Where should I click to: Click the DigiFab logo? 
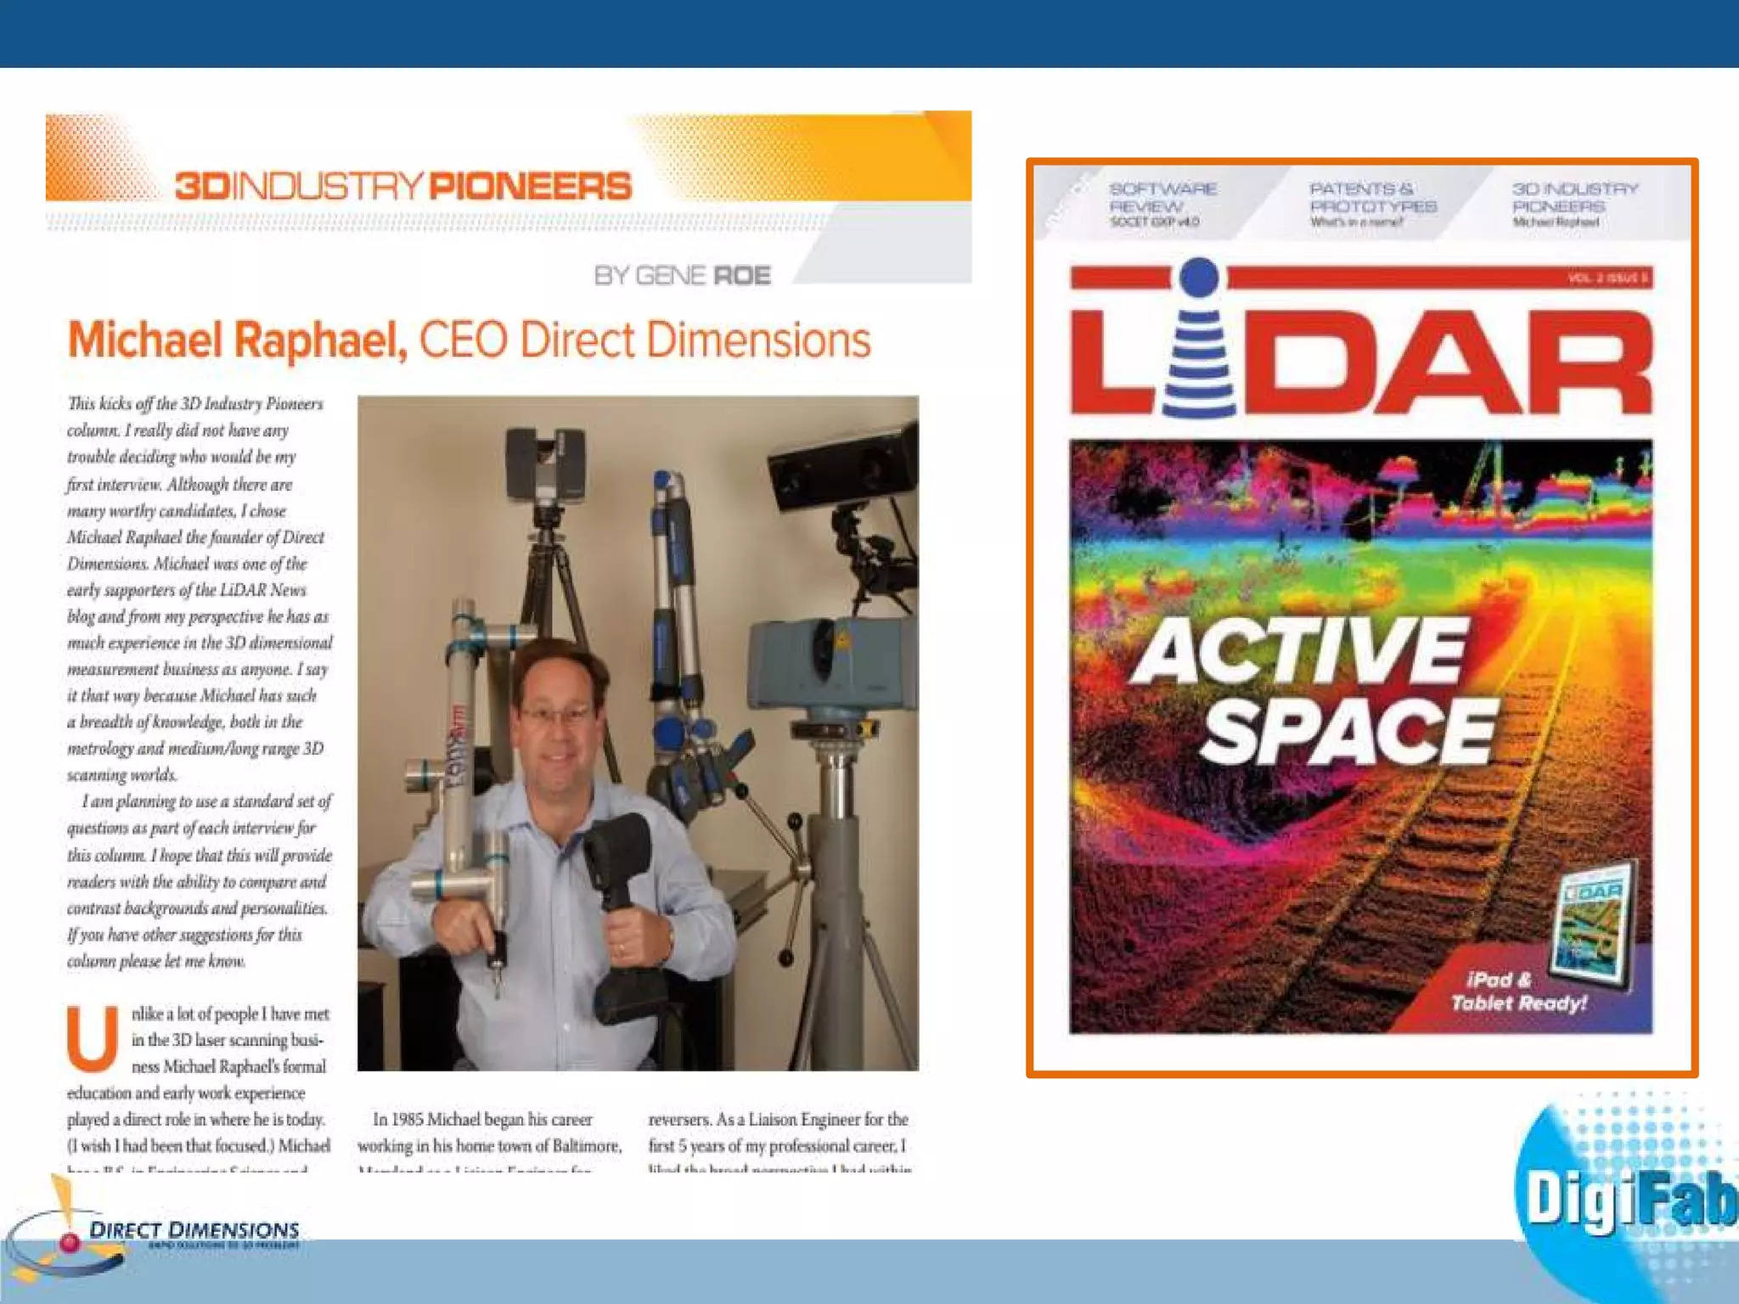tap(1626, 1197)
